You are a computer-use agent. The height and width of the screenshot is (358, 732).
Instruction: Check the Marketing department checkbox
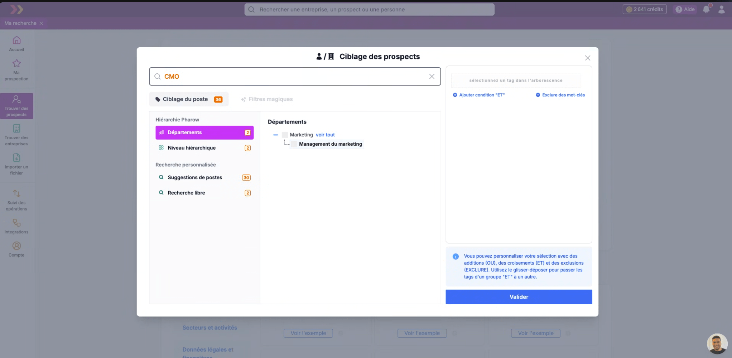285,135
